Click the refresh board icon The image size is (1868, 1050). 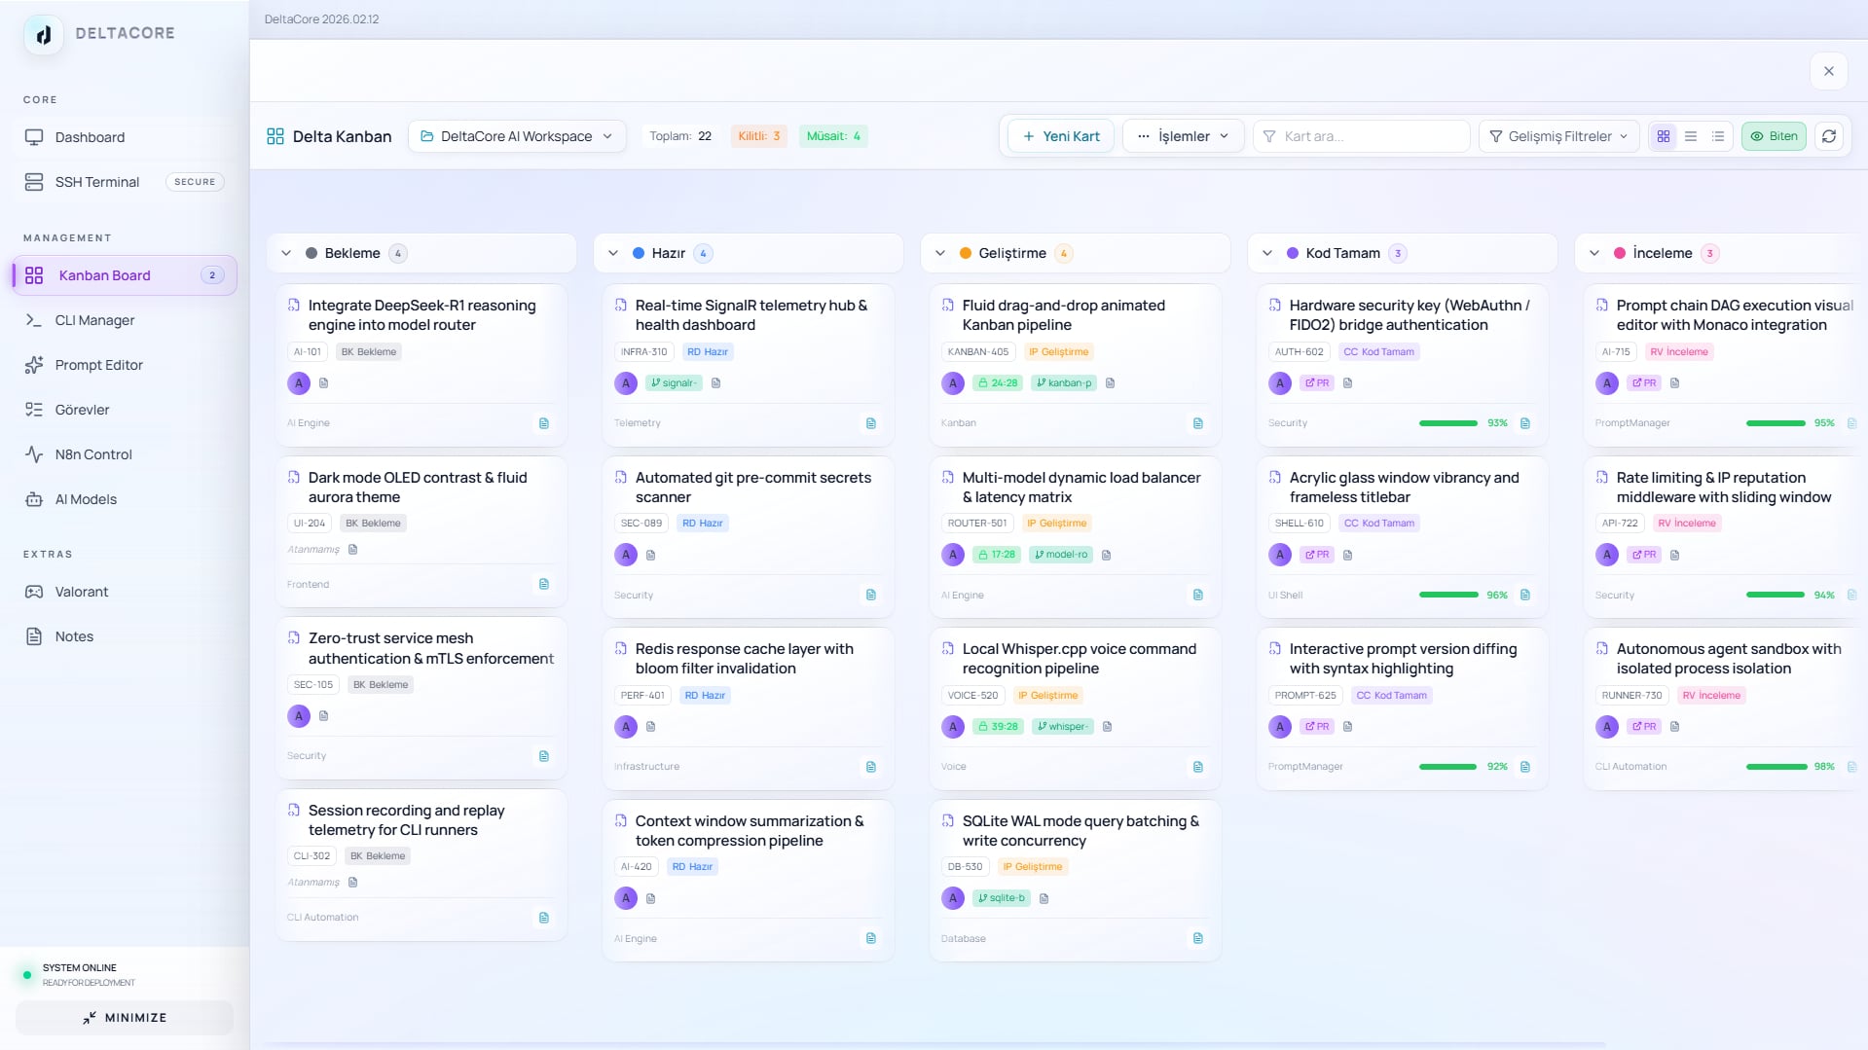point(1829,136)
